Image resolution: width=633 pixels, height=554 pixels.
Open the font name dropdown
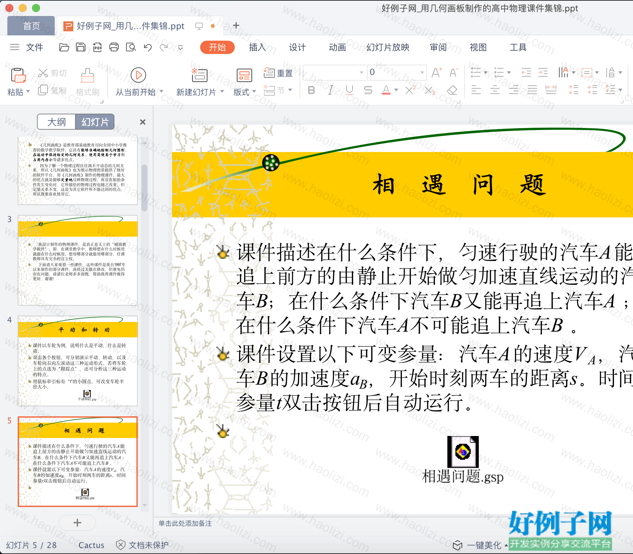(361, 73)
